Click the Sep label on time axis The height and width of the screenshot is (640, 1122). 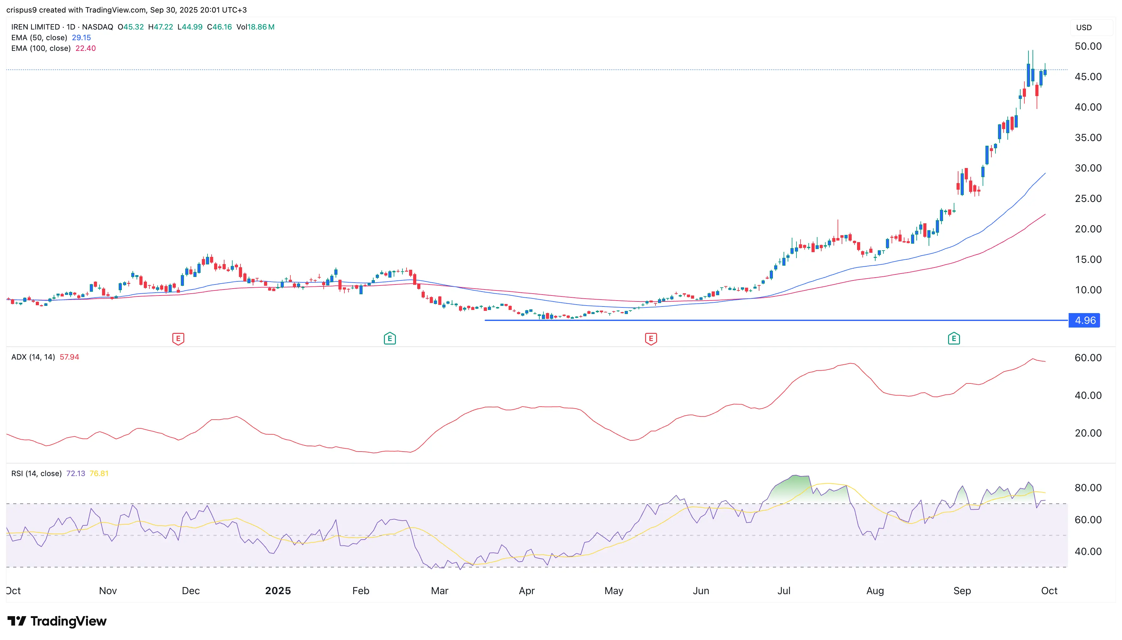962,590
